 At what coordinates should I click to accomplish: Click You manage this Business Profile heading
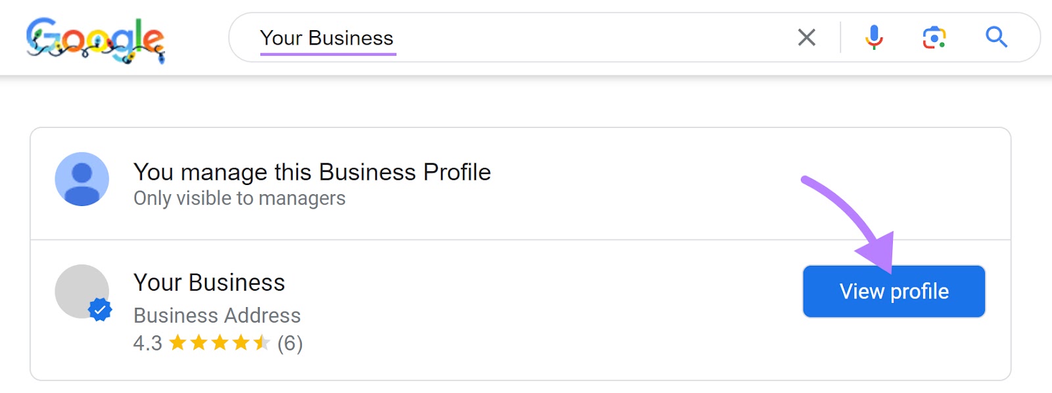(x=312, y=172)
